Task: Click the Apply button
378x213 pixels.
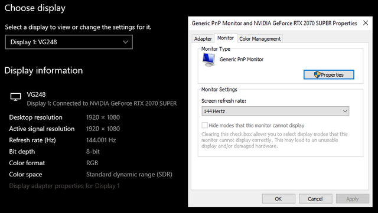Action: coord(353,199)
